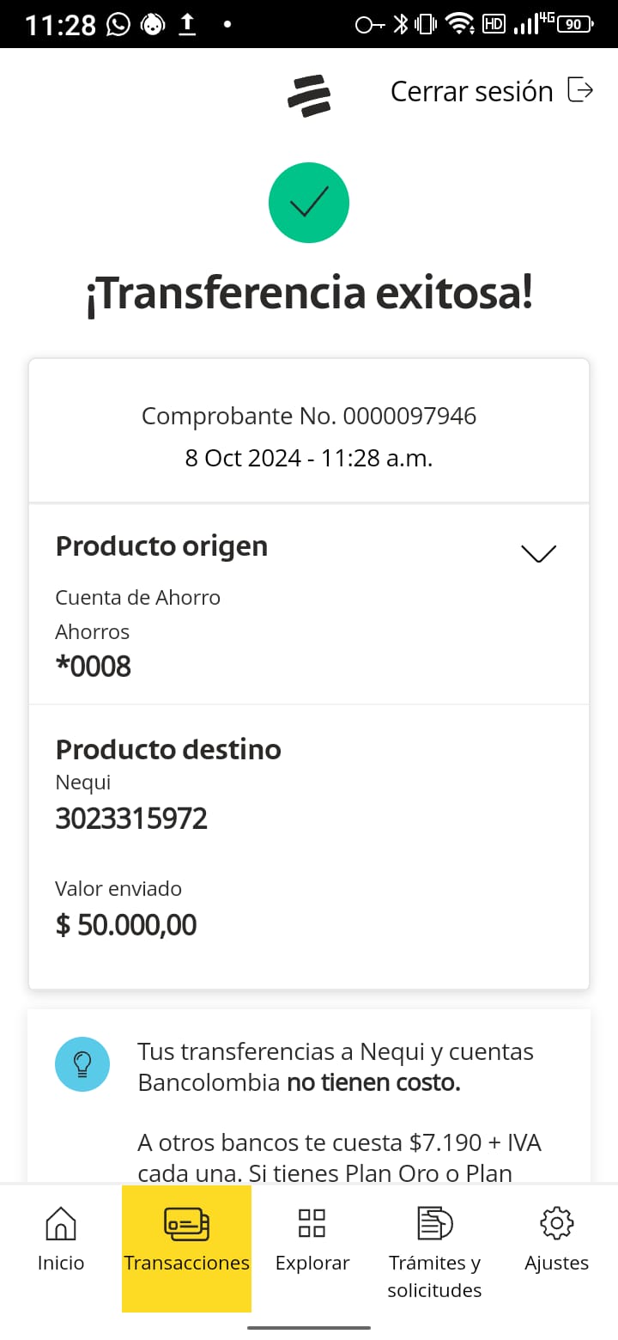Tap the WhatsApp notification in status bar
This screenshot has height=1340, width=618.
(x=118, y=25)
